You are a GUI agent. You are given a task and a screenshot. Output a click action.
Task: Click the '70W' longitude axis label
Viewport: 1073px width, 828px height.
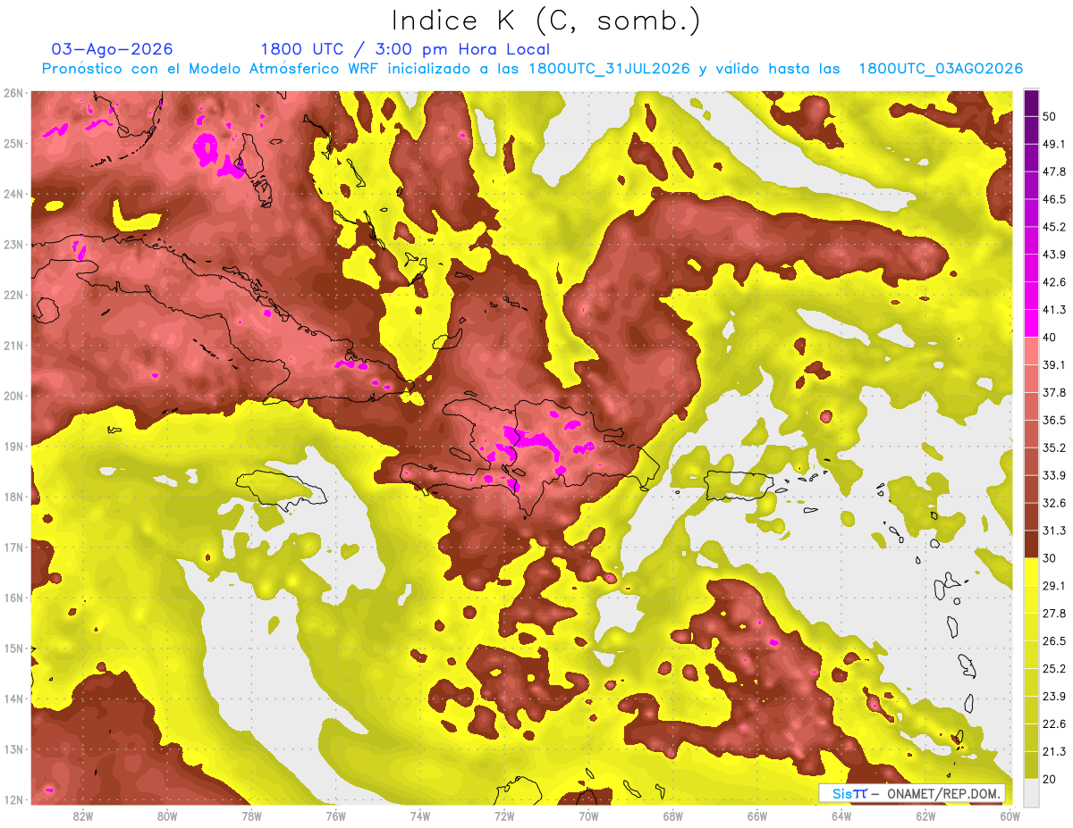[x=588, y=815]
